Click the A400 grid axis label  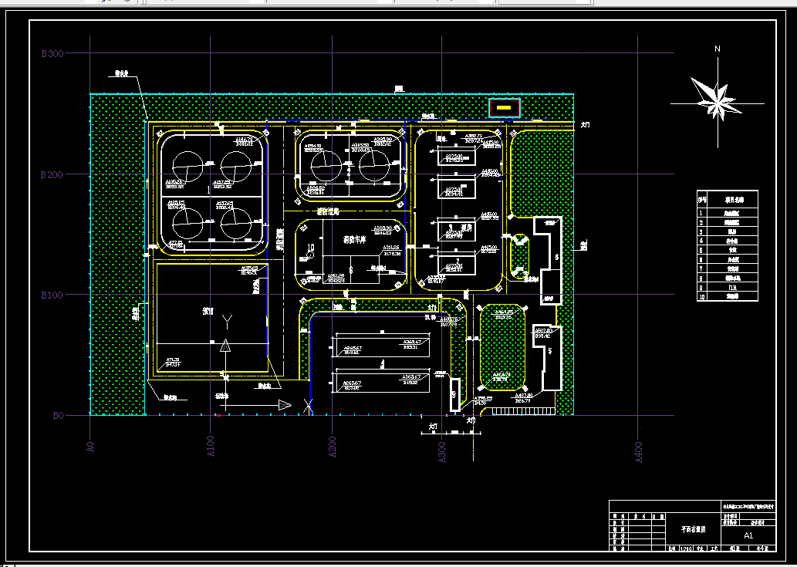click(639, 451)
